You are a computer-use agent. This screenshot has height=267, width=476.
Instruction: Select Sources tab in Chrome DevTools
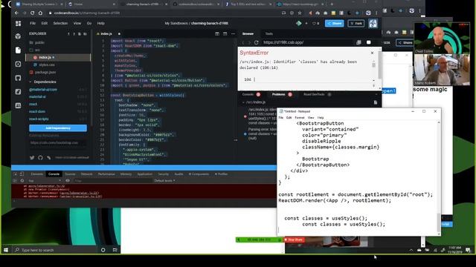pyautogui.click(x=70, y=174)
